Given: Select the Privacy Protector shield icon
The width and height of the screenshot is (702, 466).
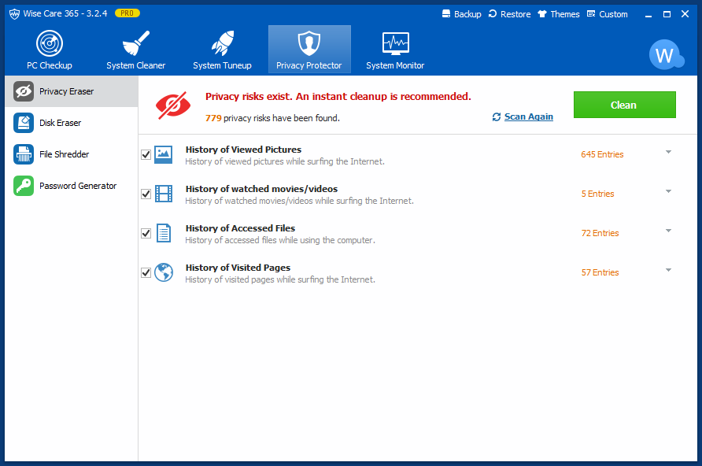Looking at the screenshot, I should (x=309, y=43).
